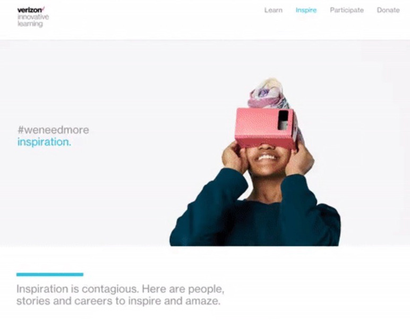The image size is (410, 320).
Task: Click the #weneedmore hashtag text
Action: [53, 130]
